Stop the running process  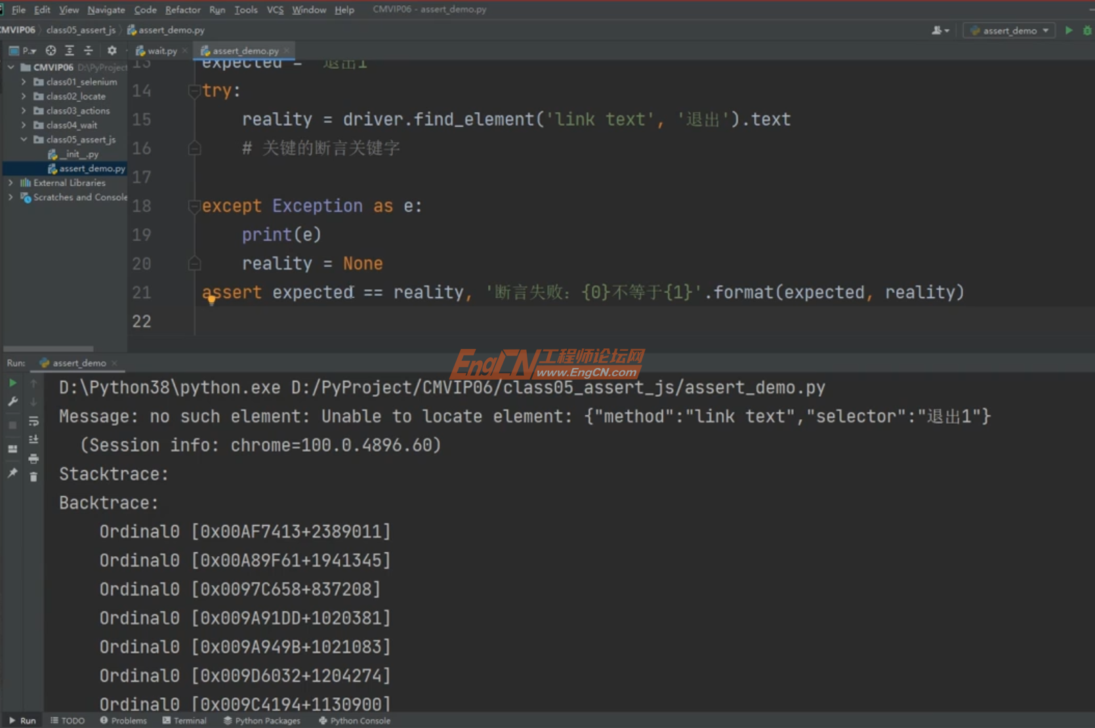(12, 424)
